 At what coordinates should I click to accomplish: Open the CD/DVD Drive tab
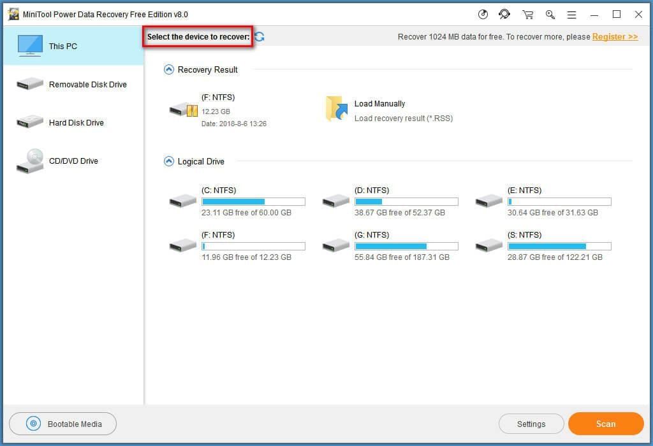[73, 161]
